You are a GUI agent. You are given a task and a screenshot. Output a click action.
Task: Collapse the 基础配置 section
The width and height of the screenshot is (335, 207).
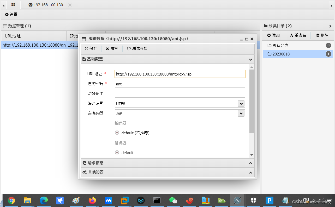click(x=250, y=59)
